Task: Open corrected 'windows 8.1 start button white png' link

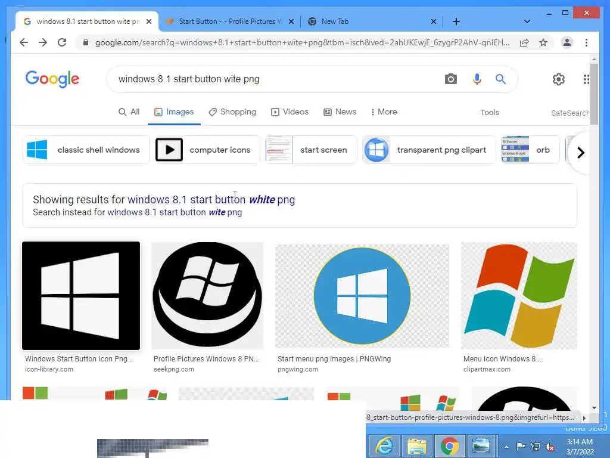Action: coord(211,200)
